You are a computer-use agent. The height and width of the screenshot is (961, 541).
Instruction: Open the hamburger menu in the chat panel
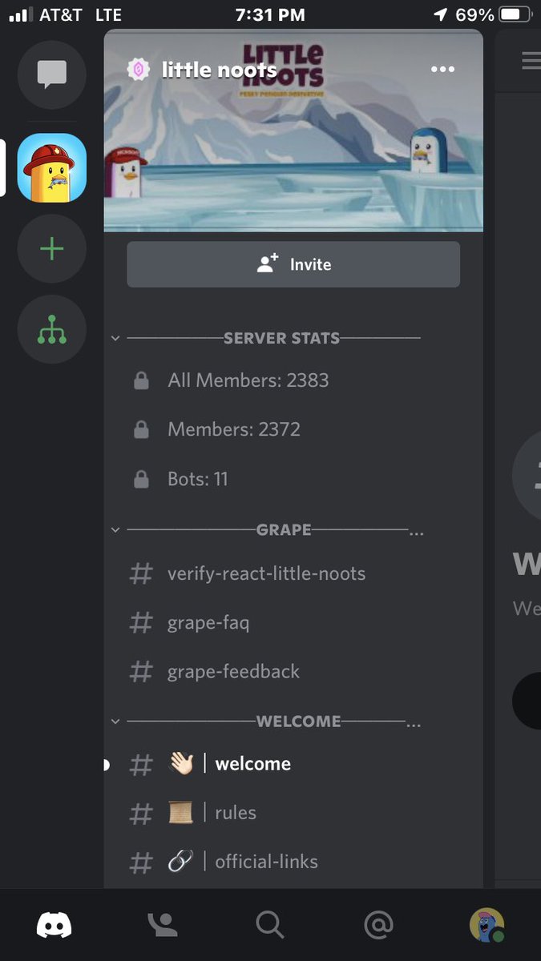coord(531,61)
